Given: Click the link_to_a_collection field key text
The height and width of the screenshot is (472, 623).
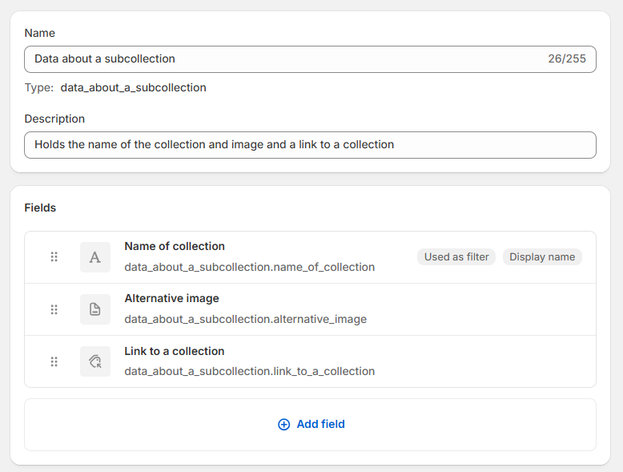Looking at the screenshot, I should [x=249, y=371].
